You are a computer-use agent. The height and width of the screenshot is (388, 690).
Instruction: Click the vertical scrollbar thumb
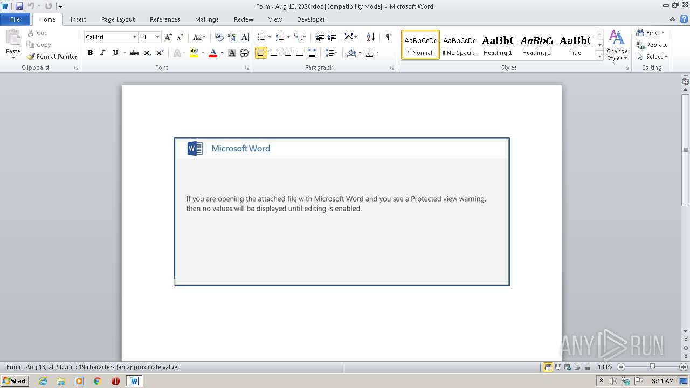pos(686,150)
